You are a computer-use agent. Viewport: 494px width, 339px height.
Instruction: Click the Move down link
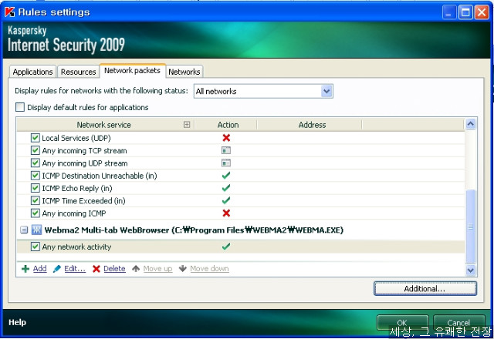coord(209,269)
